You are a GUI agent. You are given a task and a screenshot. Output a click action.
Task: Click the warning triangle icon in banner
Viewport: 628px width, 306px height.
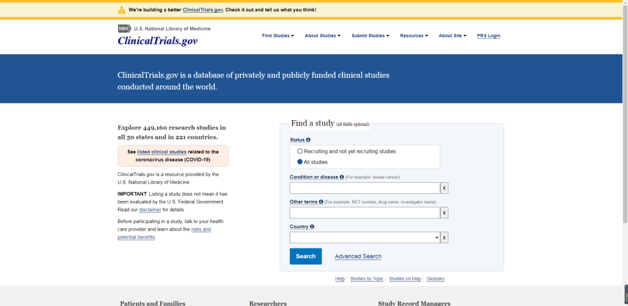[122, 10]
